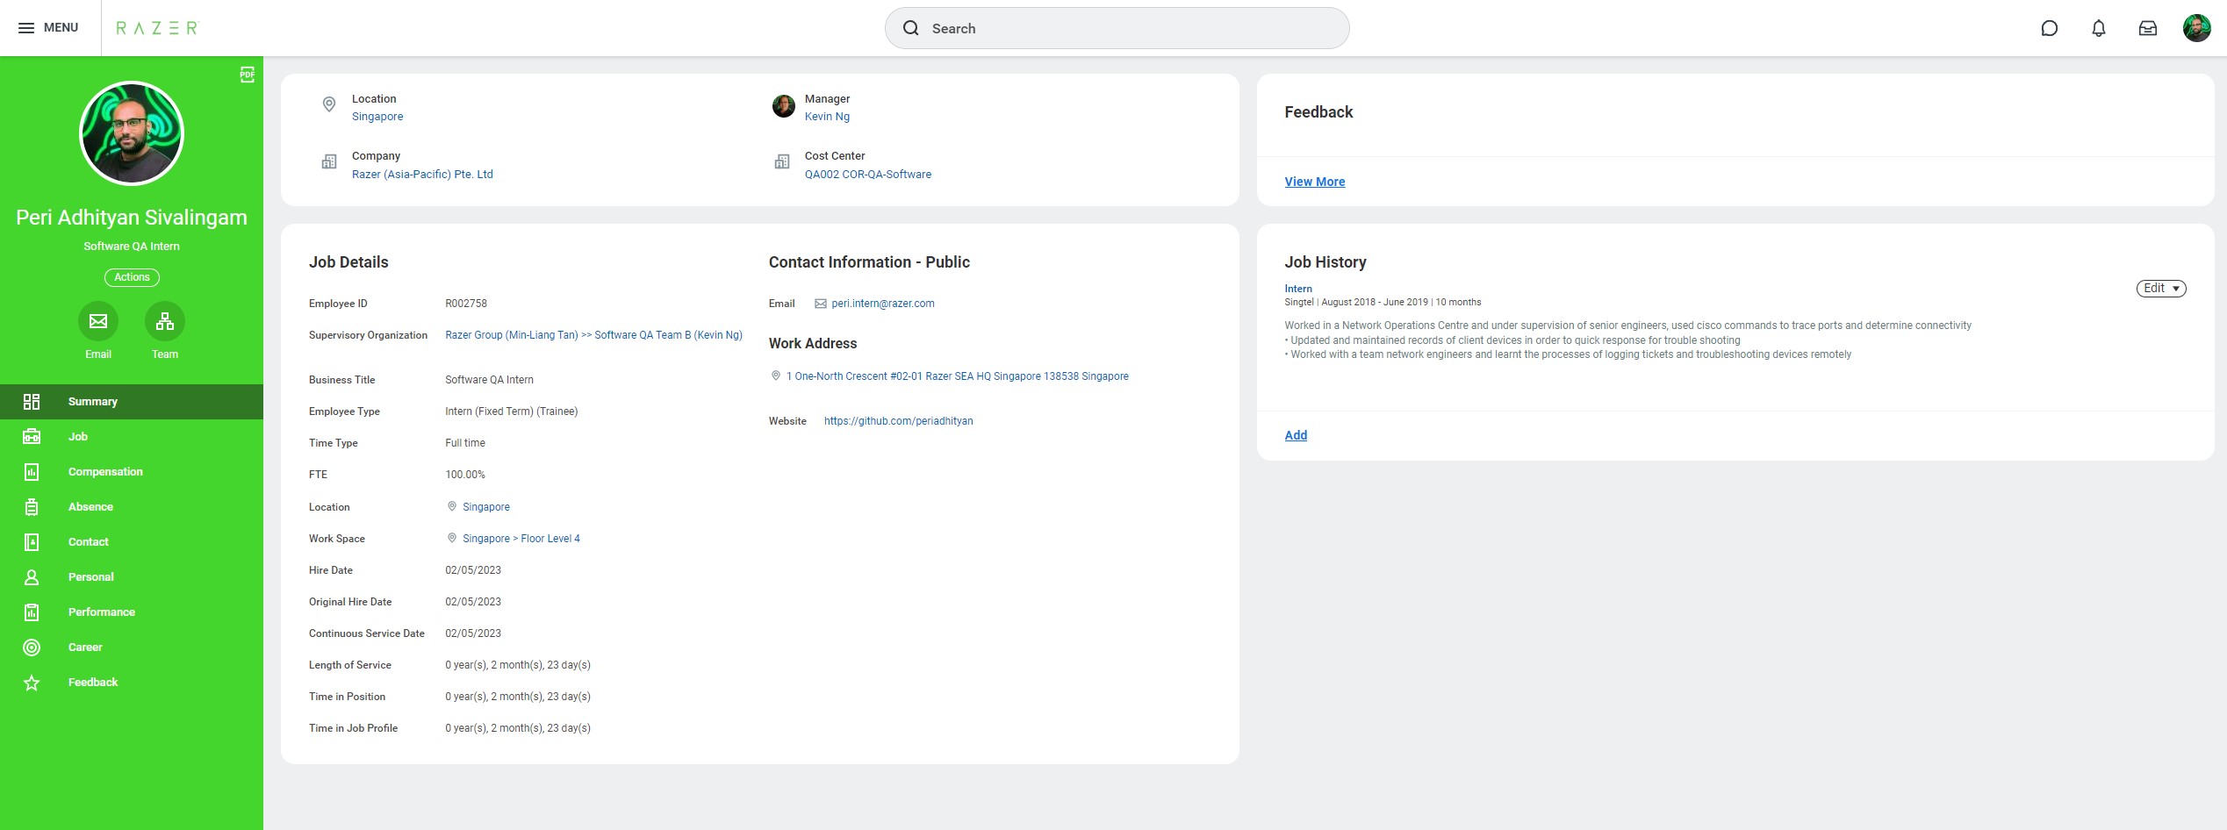Open the Edit dropdown in Job History
The width and height of the screenshot is (2227, 830).
(2161, 289)
